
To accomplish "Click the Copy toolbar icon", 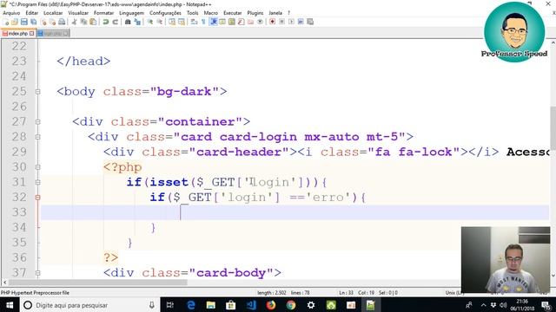I will pyautogui.click(x=83, y=22).
